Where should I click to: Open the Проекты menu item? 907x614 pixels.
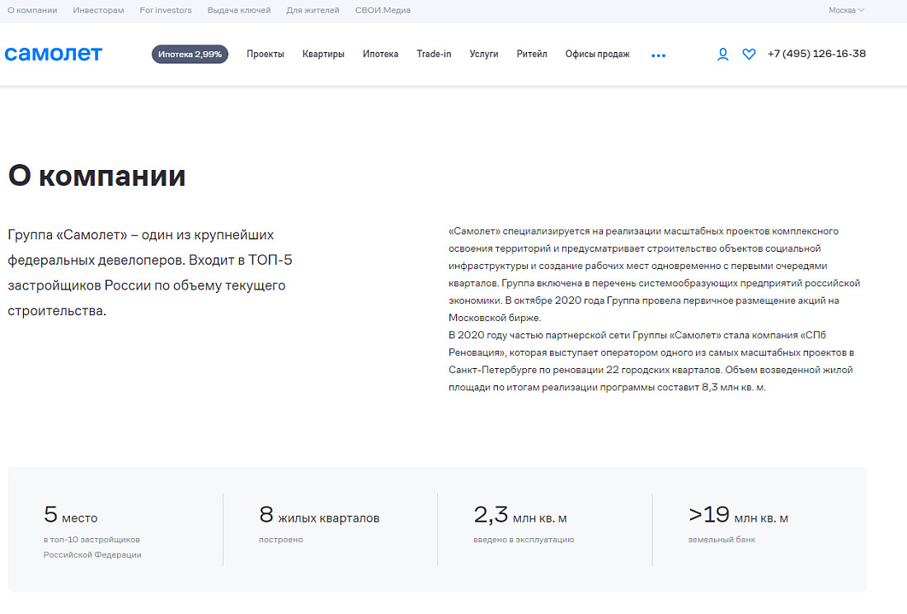266,54
